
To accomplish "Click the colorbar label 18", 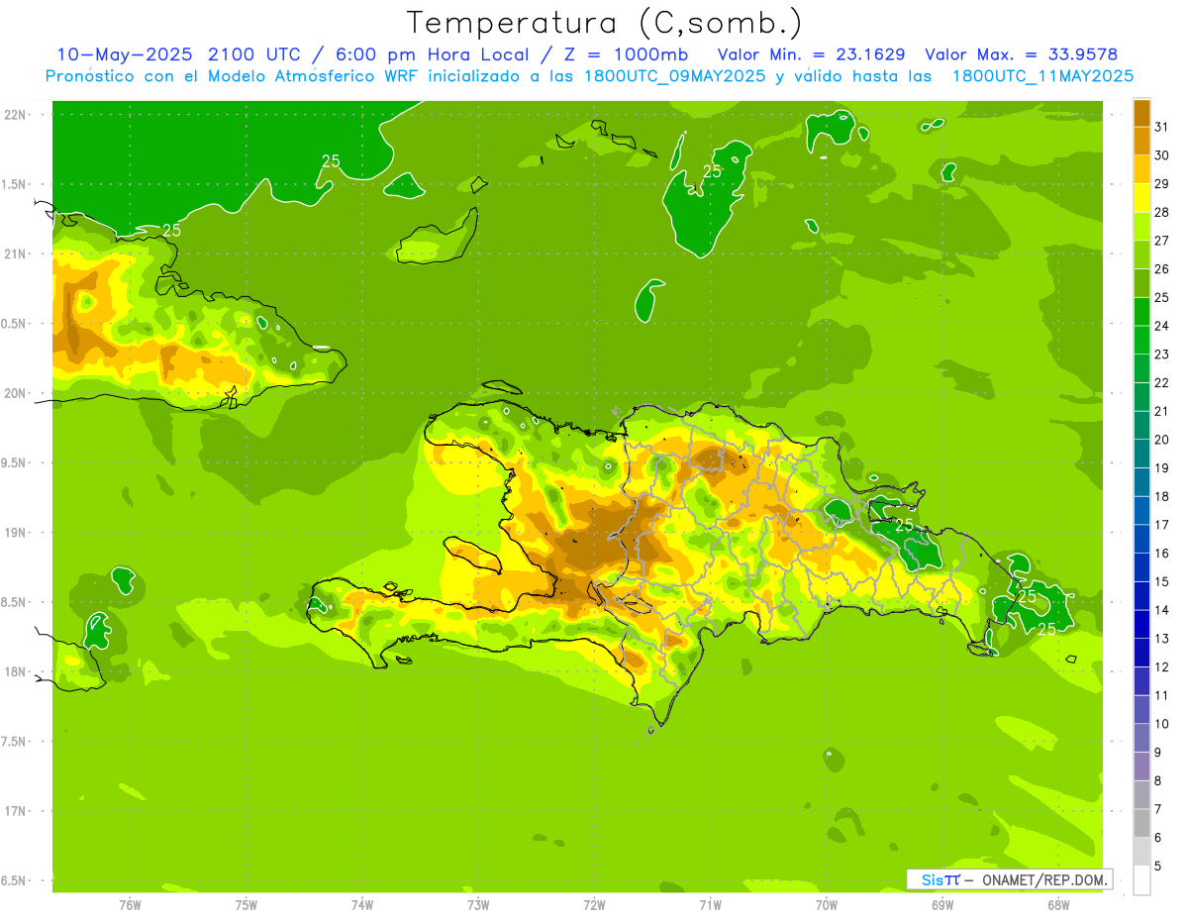I will point(1161,496).
